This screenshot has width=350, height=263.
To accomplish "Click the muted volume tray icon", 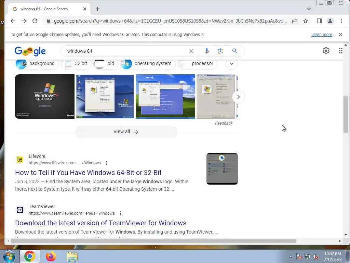I will click(x=315, y=257).
